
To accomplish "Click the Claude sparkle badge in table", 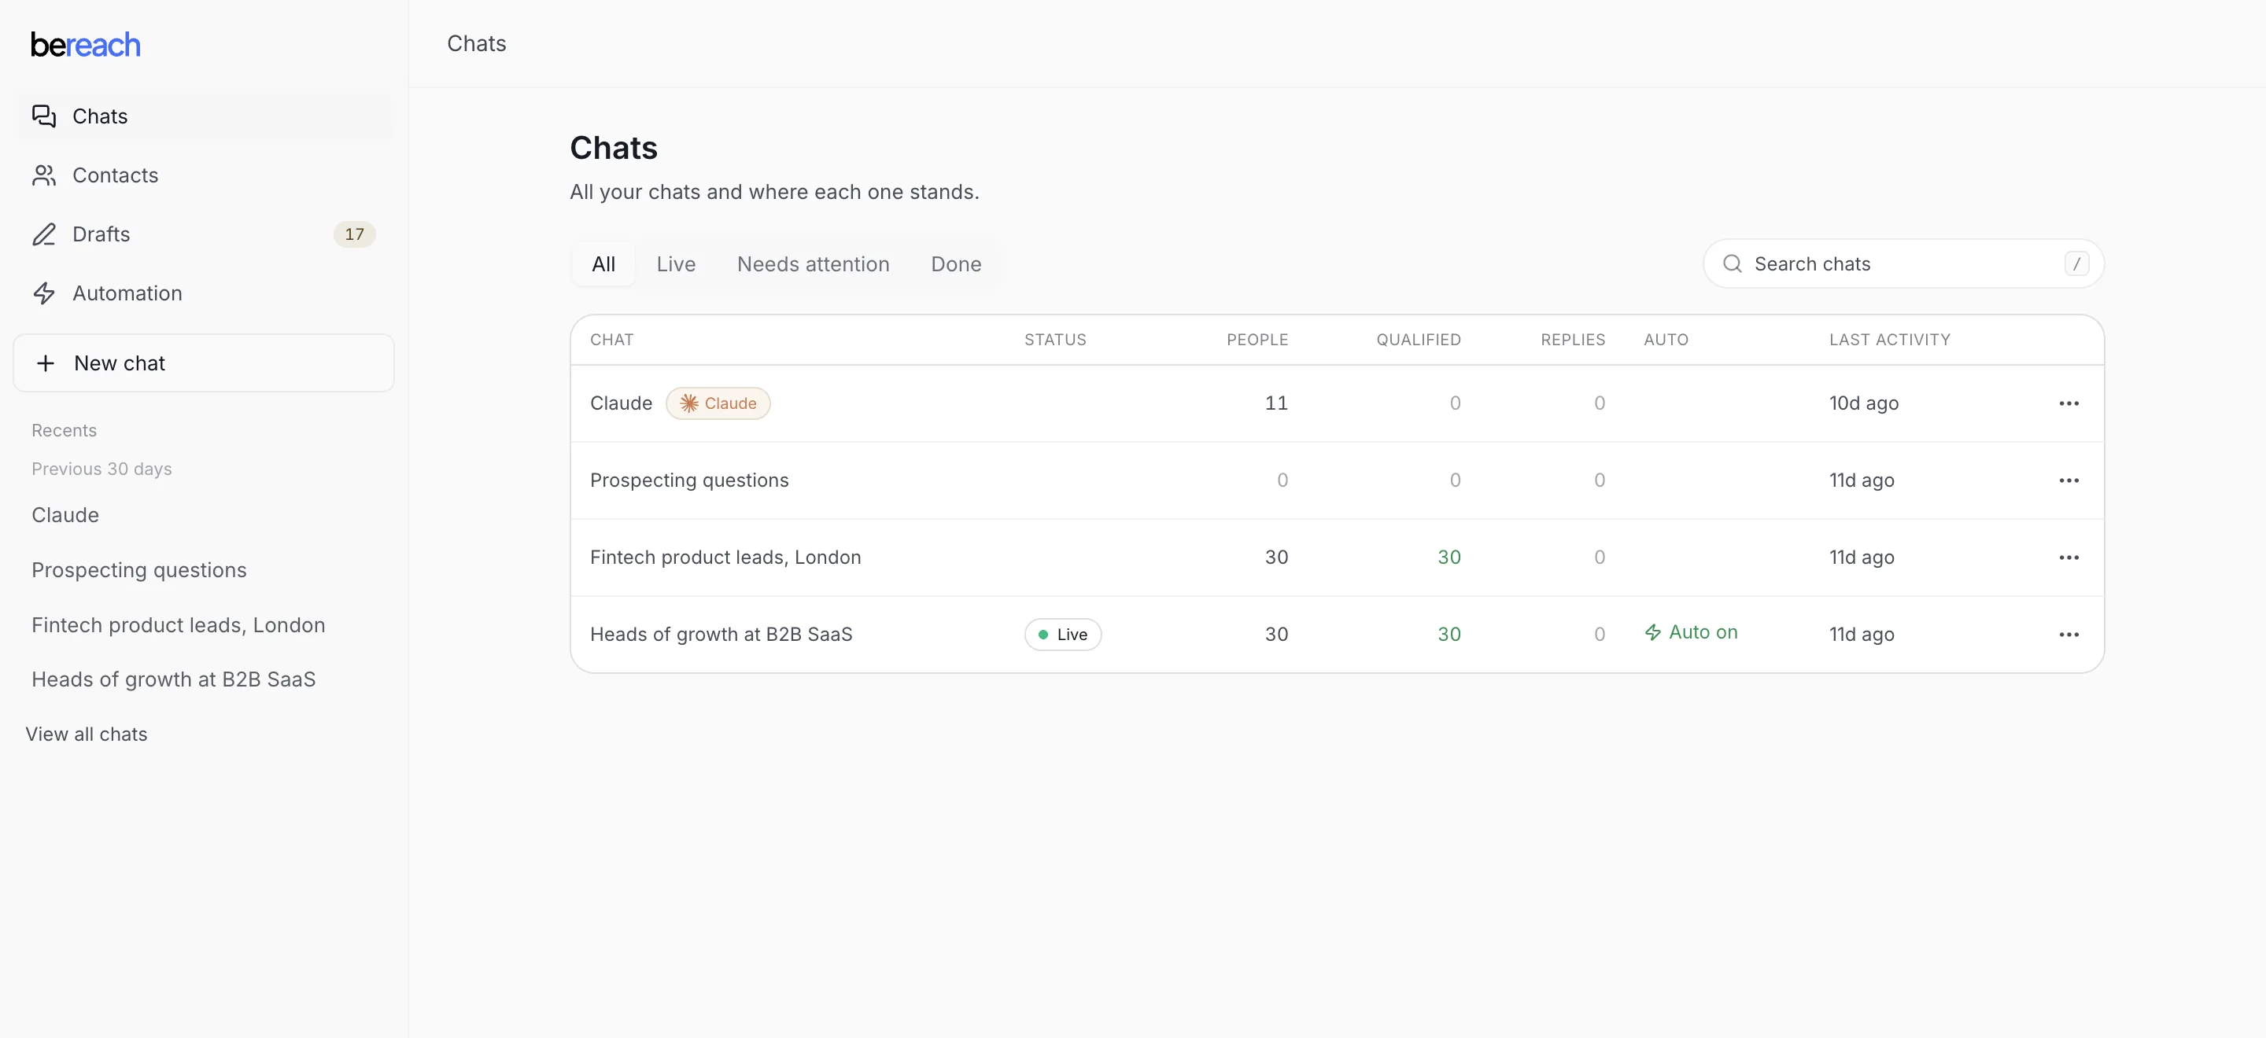I will pyautogui.click(x=718, y=403).
